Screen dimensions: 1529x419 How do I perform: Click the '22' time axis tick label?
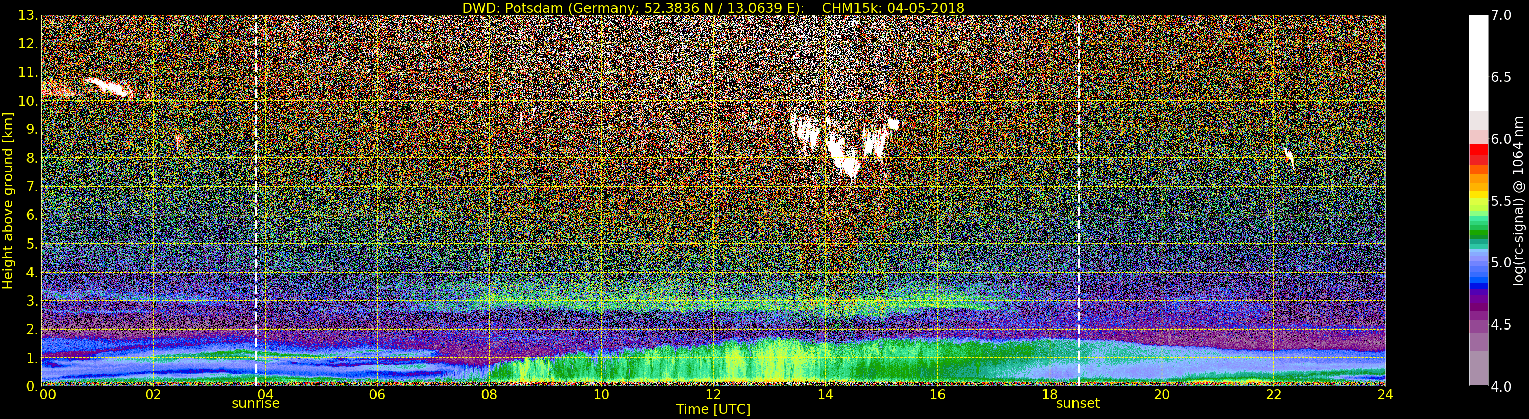click(1274, 395)
